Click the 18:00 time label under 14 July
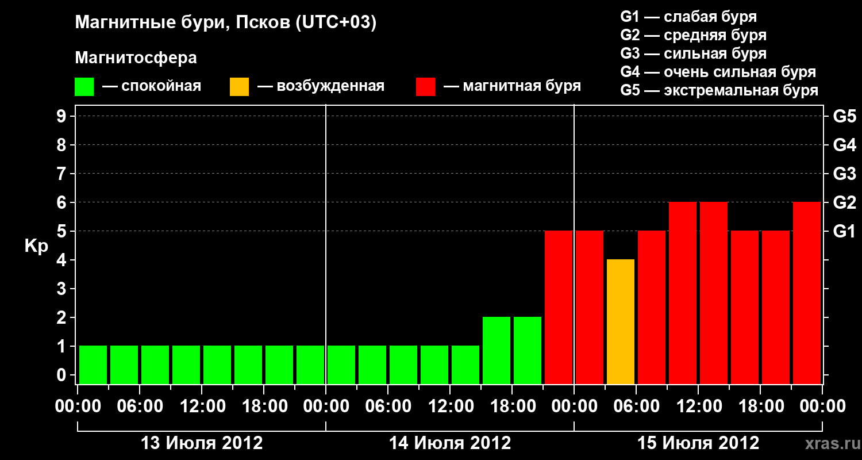 [x=512, y=407]
